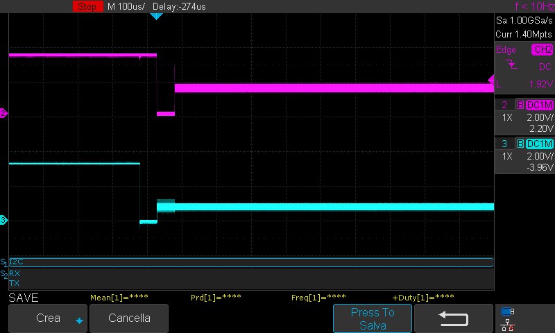
Task: Select the S1 I2C decode bus row
Action: click(x=250, y=262)
